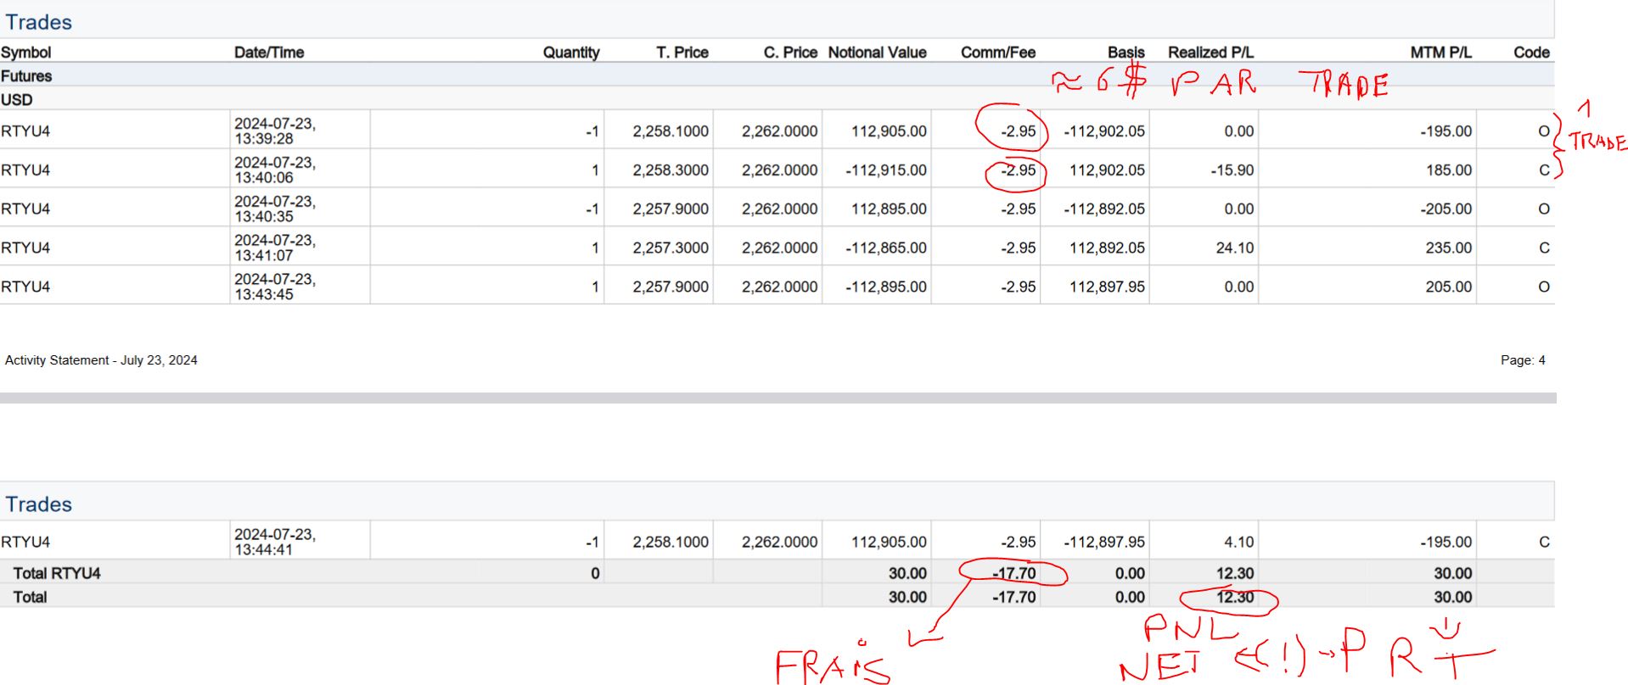Click notional value -112,915.00
The width and height of the screenshot is (1628, 685).
(x=886, y=170)
